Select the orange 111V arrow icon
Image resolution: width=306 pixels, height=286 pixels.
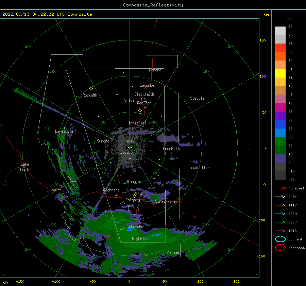coord(280,205)
